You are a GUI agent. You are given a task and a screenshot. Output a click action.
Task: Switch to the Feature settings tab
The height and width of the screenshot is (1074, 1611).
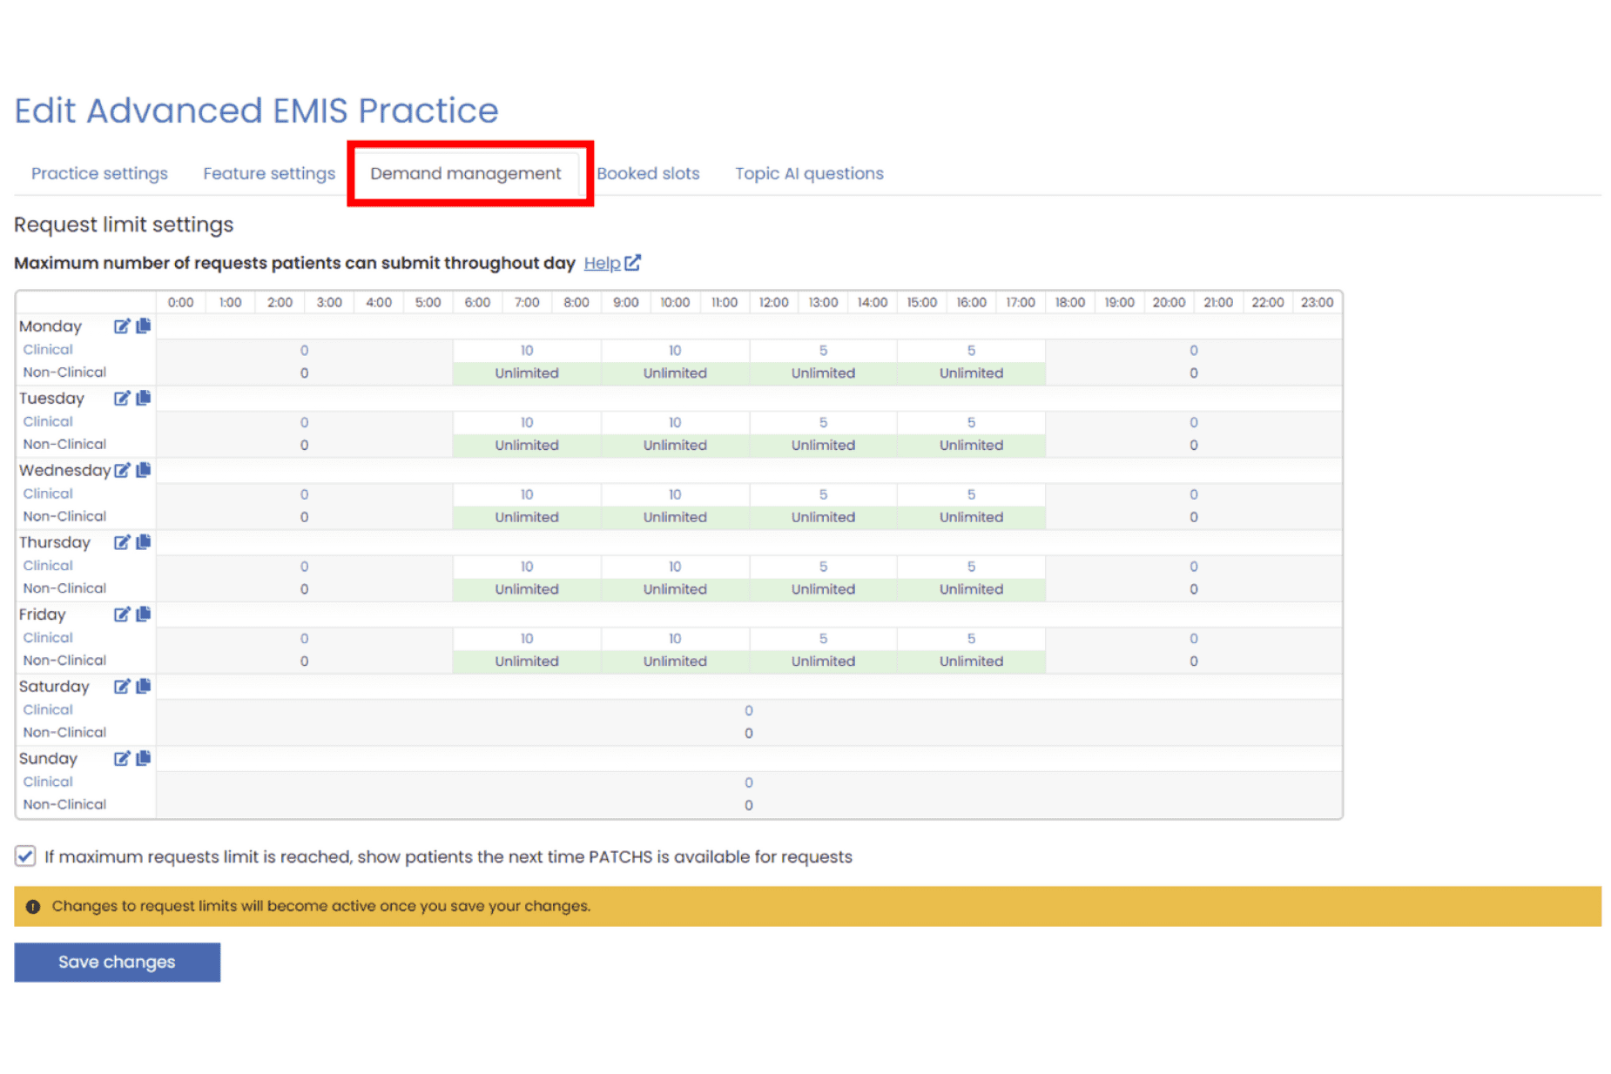(269, 173)
